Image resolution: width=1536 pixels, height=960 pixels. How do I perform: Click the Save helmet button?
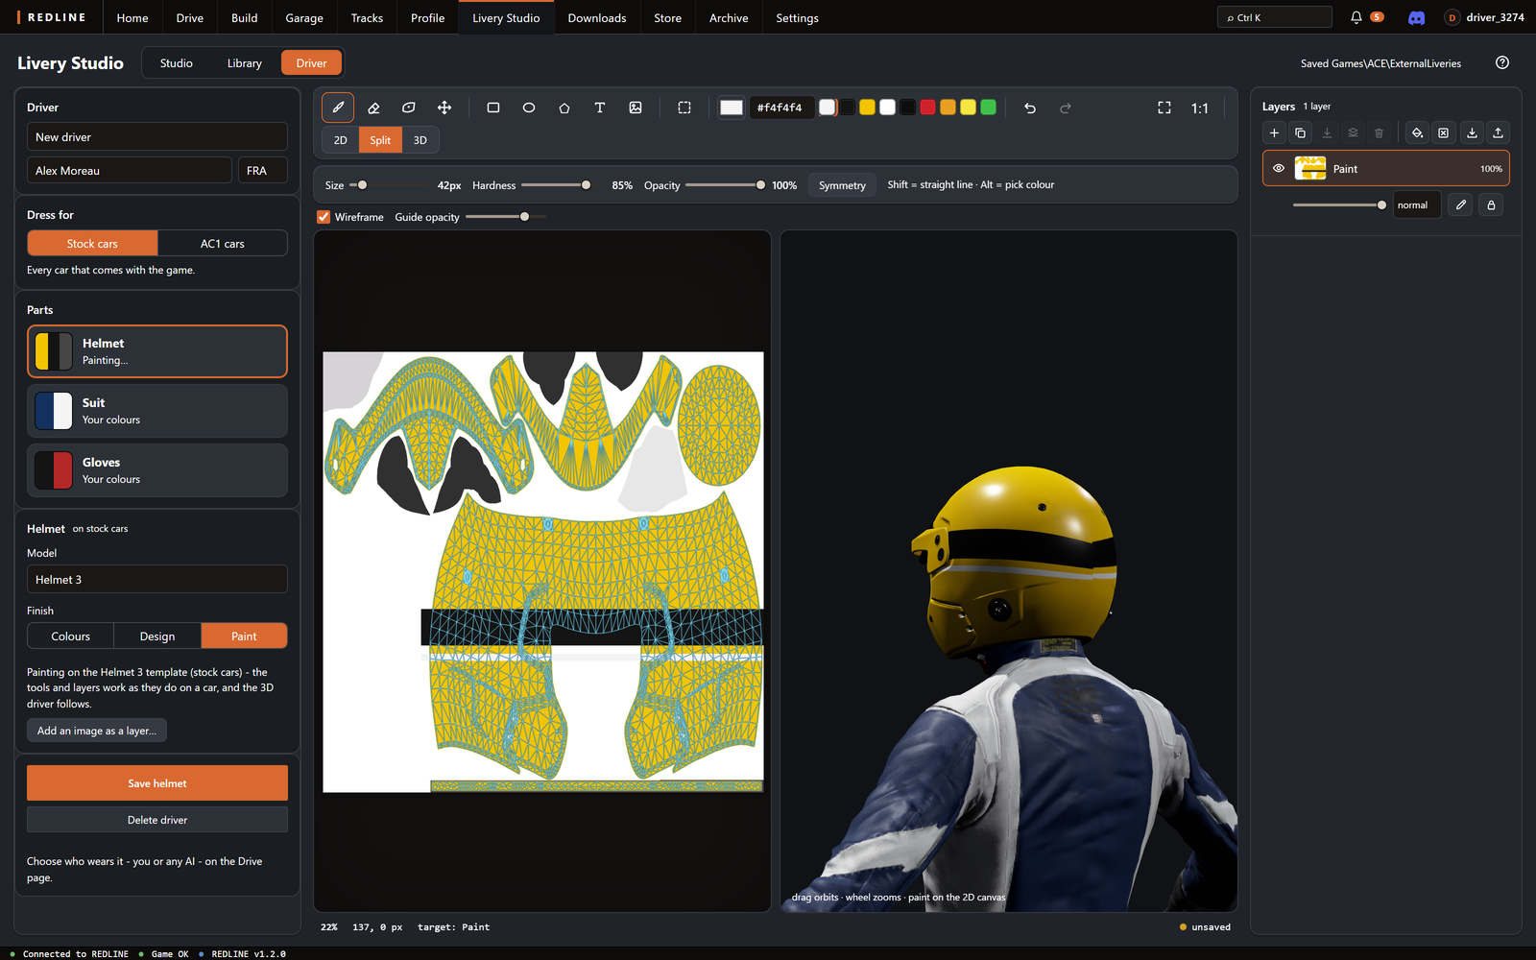coord(157,783)
